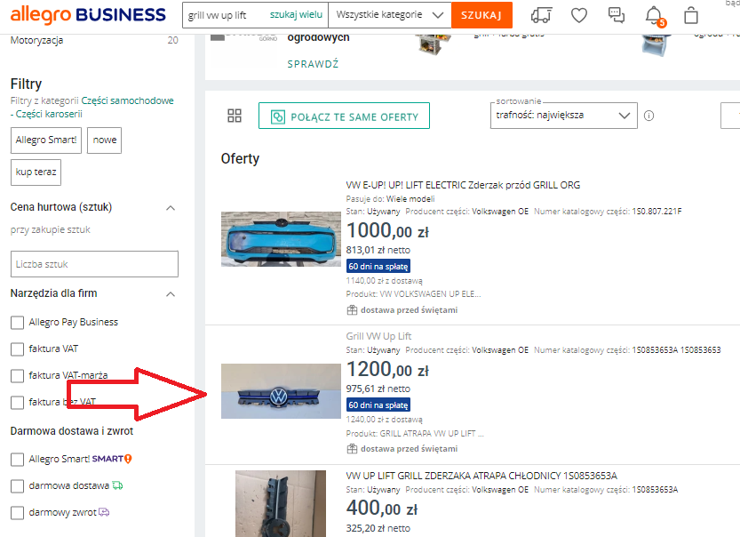
Task: Click the orange SZUKAJ button
Action: click(481, 15)
